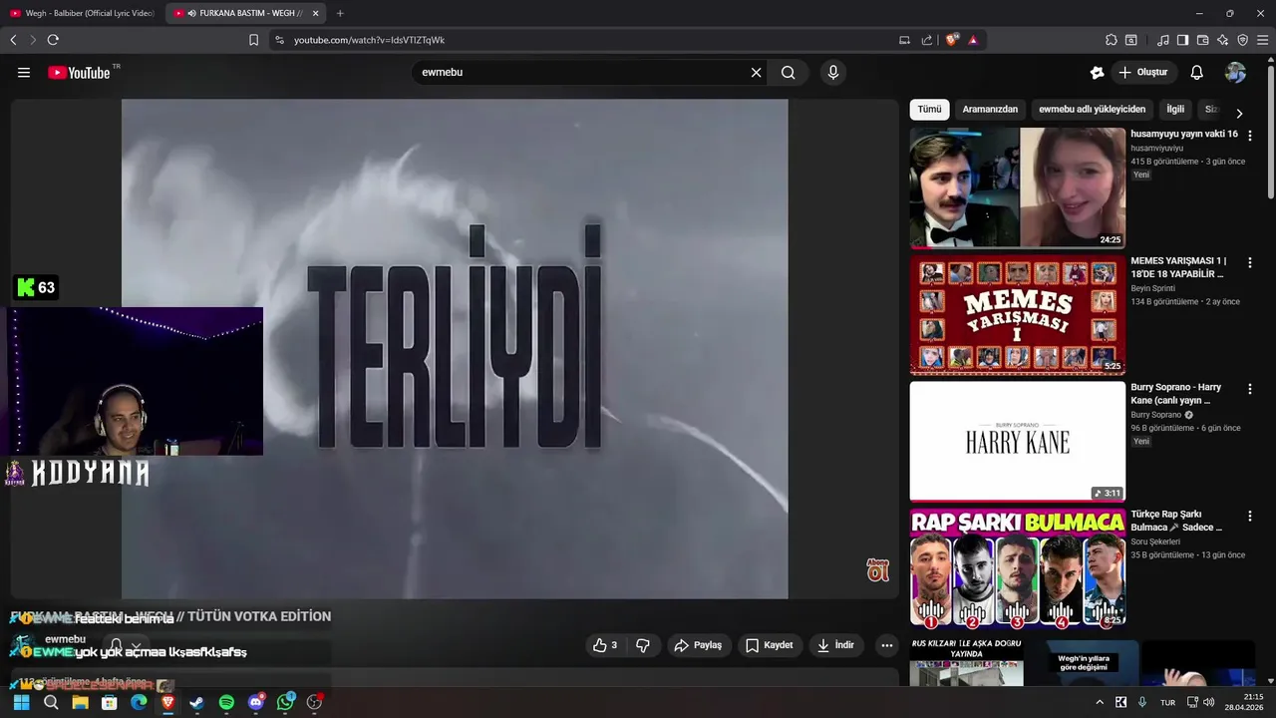1276x718 pixels.
Task: Show hidden system tray icons
Action: tap(1100, 702)
